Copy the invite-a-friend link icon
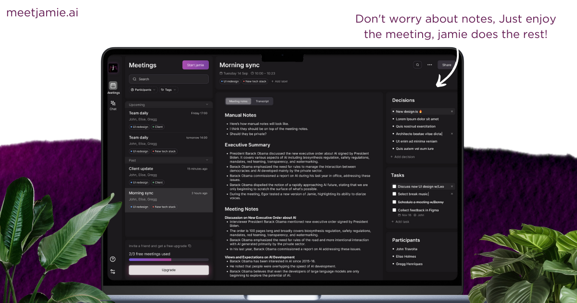The image size is (577, 303). tap(189, 246)
